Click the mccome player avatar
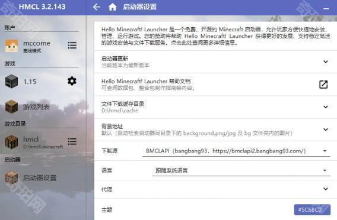Image resolution: width=337 pixels, height=220 pixels. [x=12, y=46]
